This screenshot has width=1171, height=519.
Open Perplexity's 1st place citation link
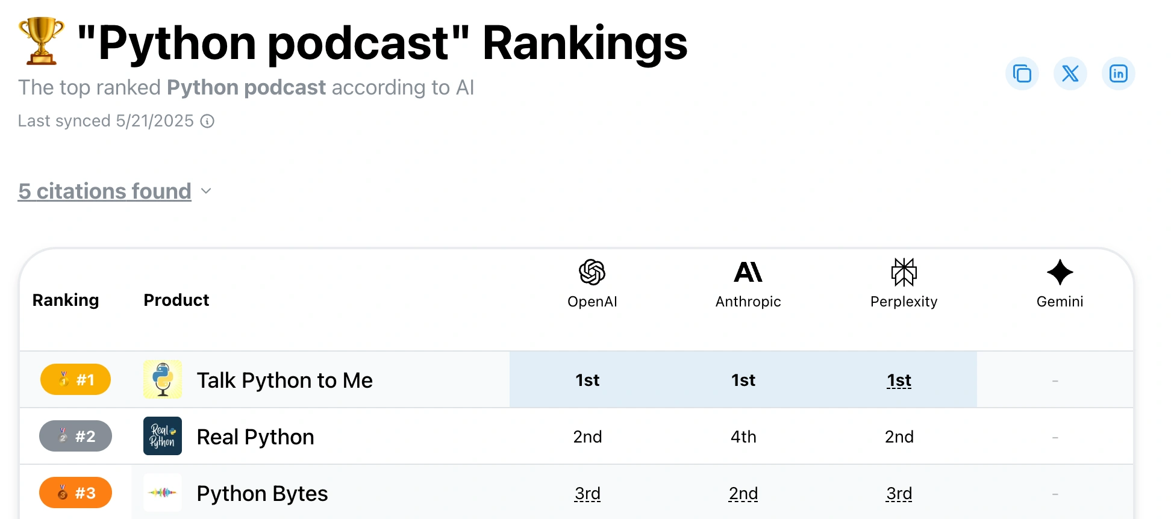pos(899,381)
